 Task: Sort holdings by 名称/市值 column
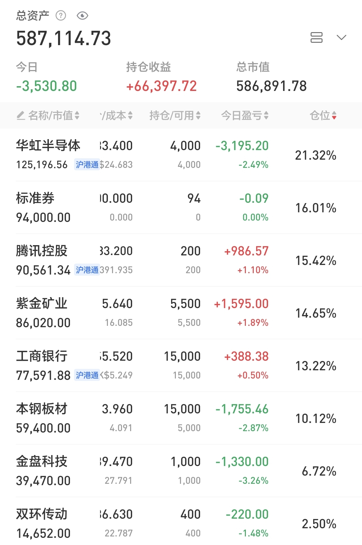click(54, 116)
